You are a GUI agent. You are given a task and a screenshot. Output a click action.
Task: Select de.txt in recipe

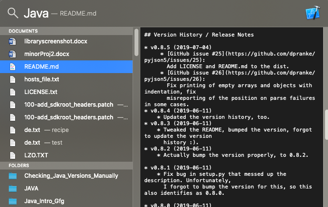(66, 130)
